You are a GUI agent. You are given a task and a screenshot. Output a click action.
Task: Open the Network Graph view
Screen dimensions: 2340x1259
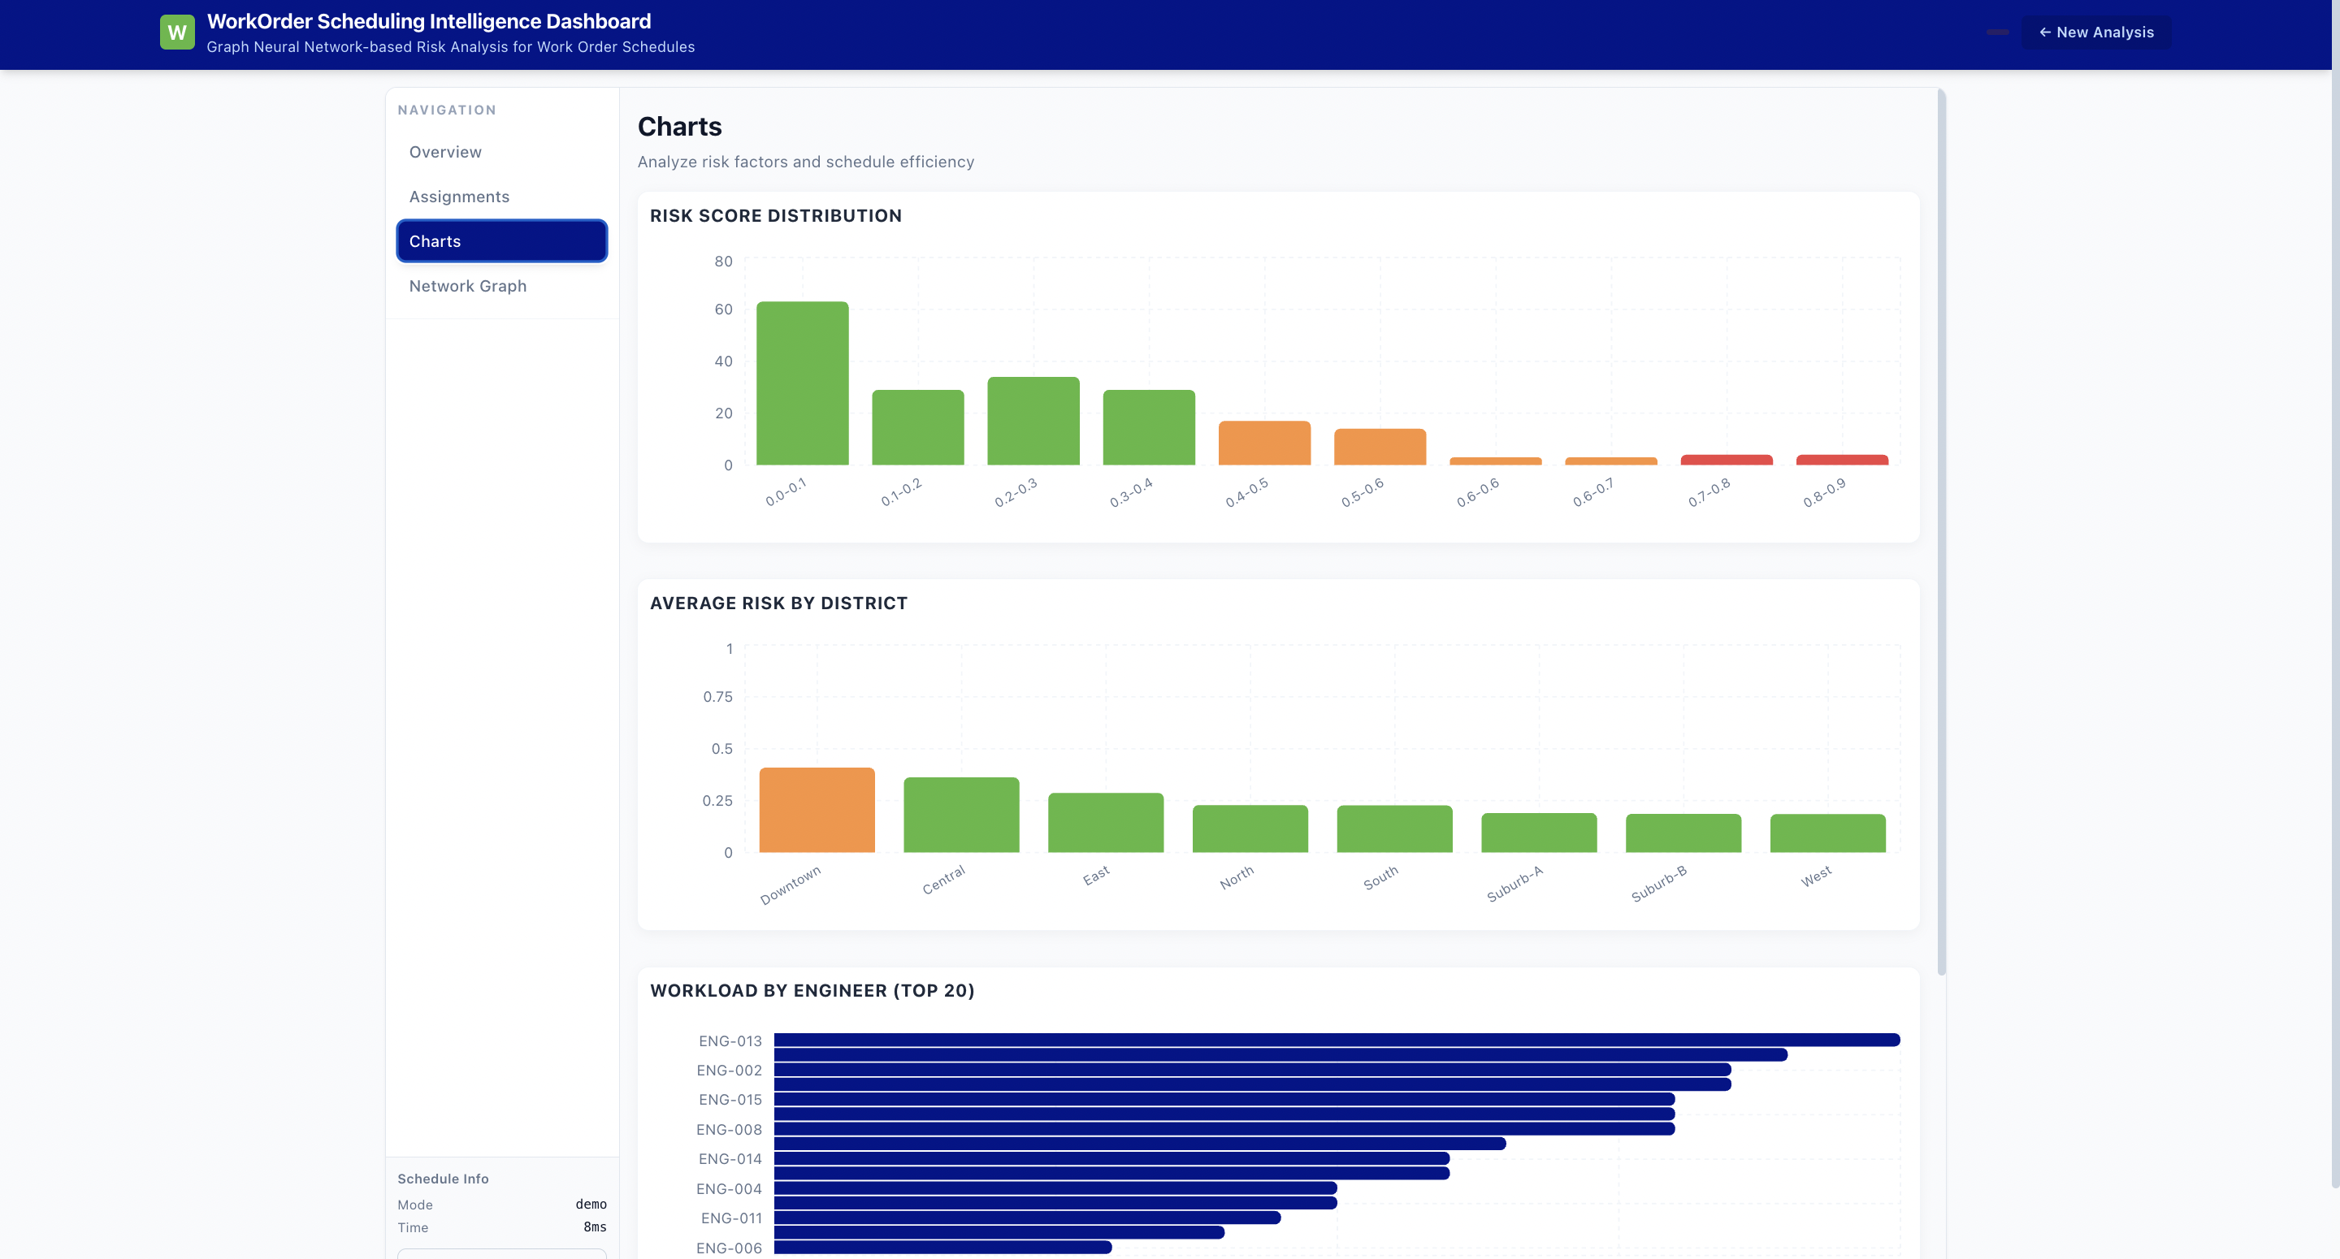tap(467, 286)
